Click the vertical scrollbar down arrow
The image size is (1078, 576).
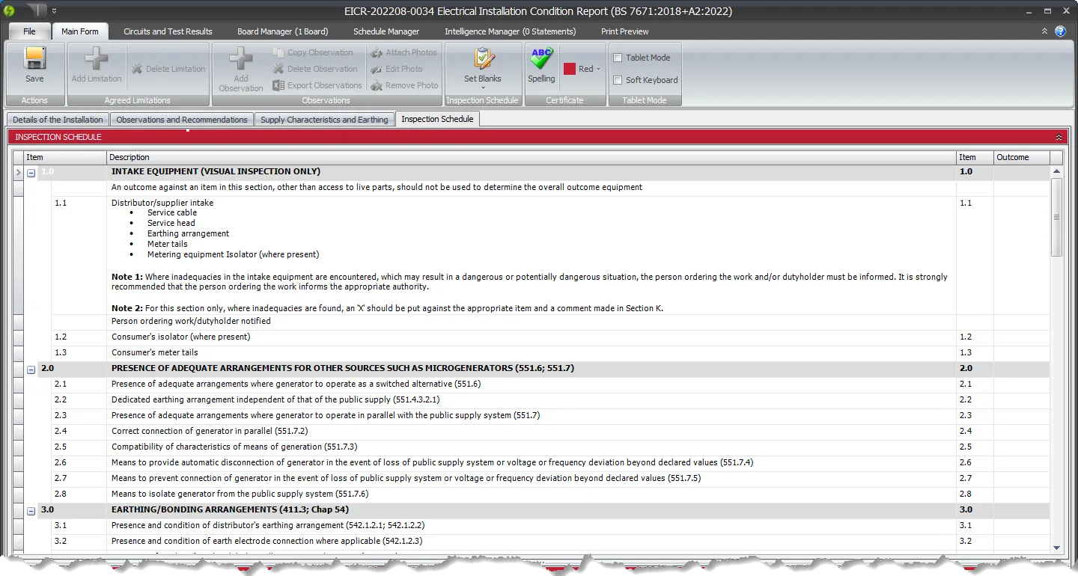(1056, 548)
